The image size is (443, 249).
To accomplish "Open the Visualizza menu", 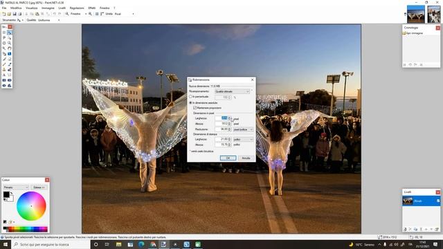I will (31, 8).
